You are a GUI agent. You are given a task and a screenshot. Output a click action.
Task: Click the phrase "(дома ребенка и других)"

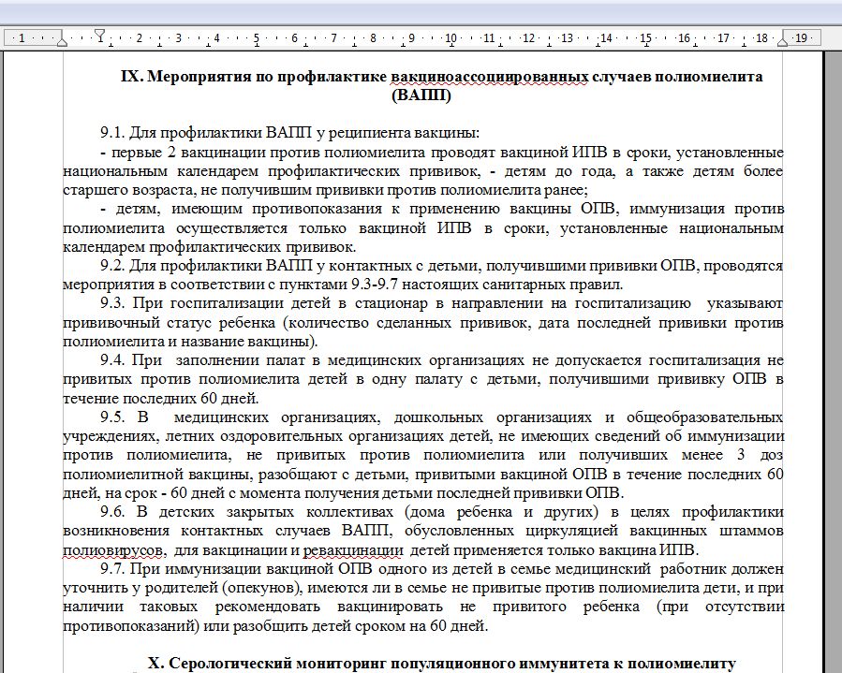502,511
